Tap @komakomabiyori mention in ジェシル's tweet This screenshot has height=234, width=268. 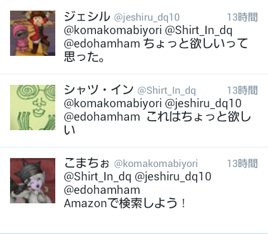tap(113, 31)
